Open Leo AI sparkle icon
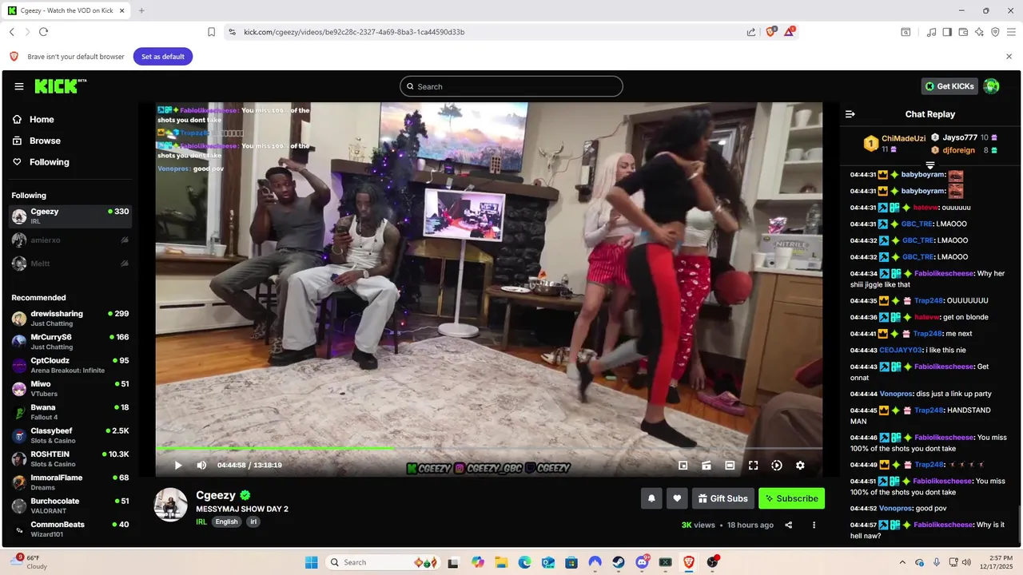 979,32
